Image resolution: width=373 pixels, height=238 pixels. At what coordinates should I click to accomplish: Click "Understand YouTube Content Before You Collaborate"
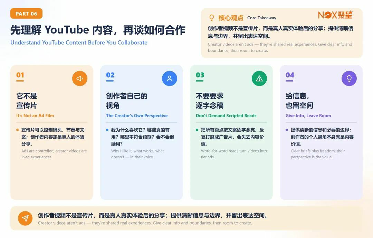(79, 42)
